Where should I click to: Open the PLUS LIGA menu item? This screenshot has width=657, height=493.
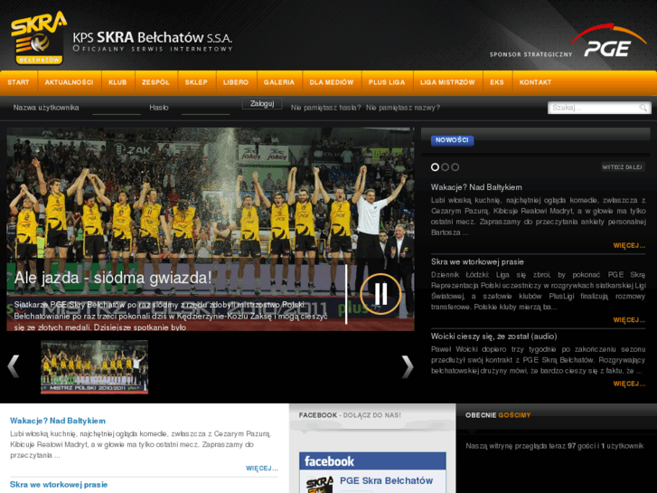[387, 82]
